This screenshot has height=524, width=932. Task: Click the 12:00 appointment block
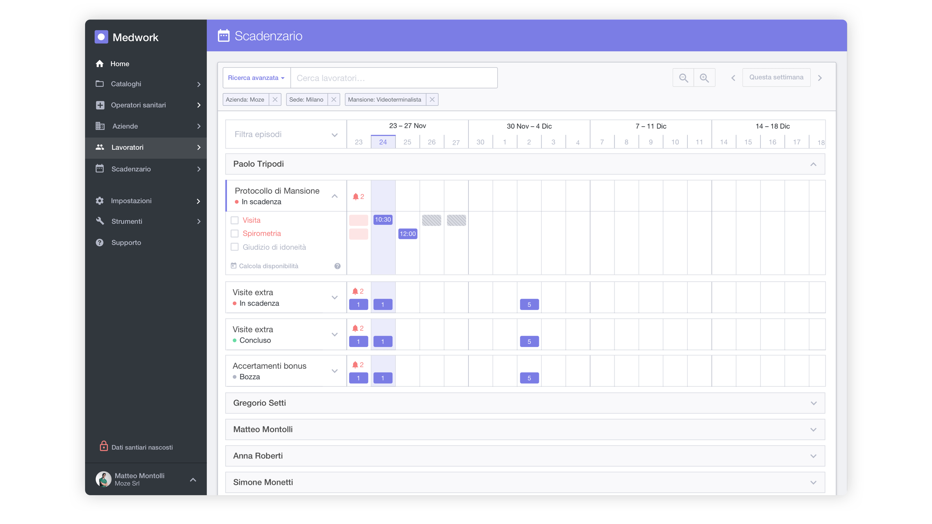407,233
